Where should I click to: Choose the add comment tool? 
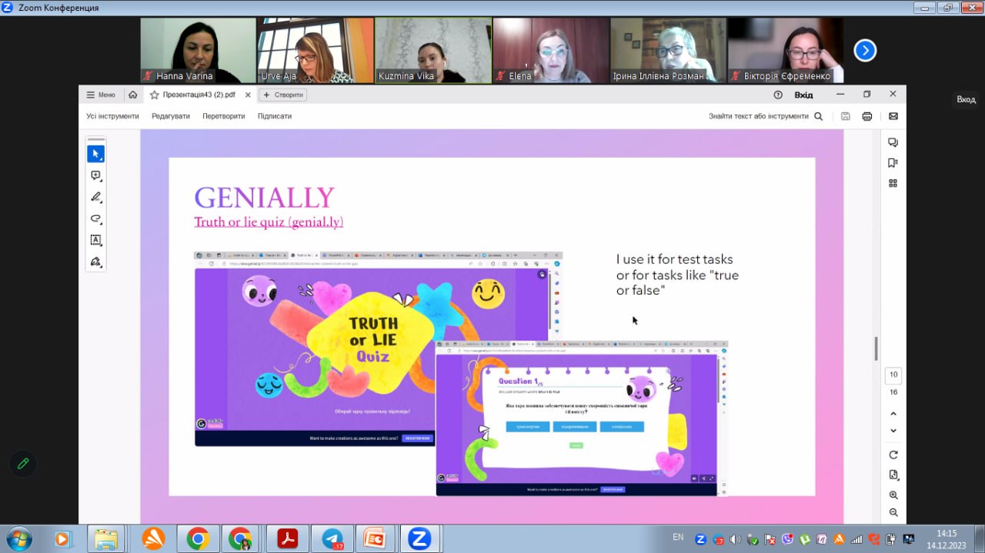pos(95,175)
